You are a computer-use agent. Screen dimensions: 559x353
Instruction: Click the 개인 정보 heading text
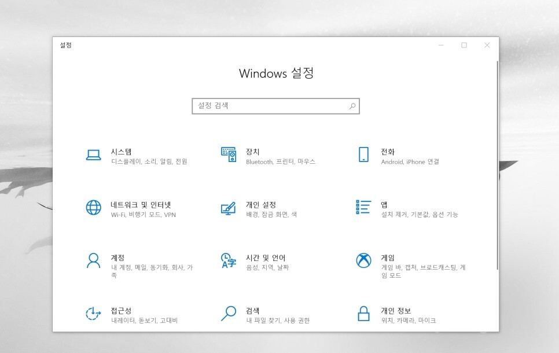(396, 311)
